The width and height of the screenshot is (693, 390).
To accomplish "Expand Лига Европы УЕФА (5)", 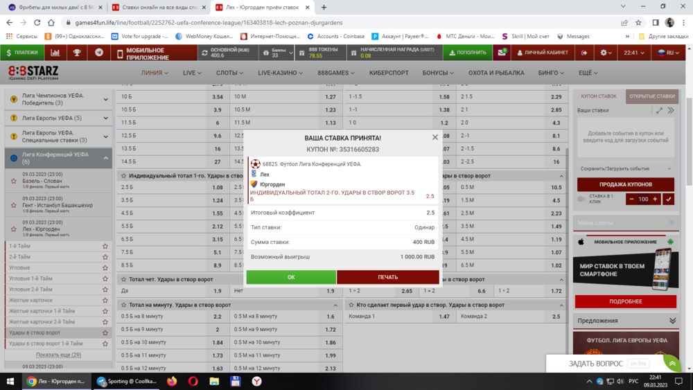I will coord(105,118).
